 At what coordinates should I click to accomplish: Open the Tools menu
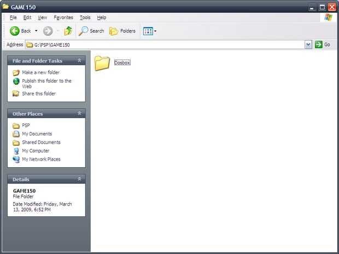pos(85,17)
